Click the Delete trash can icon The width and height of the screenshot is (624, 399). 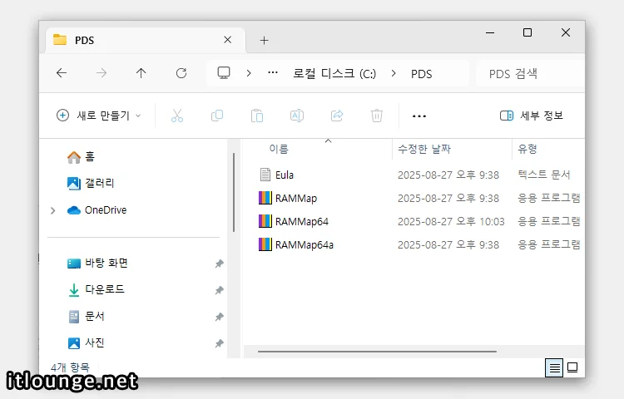click(x=376, y=116)
